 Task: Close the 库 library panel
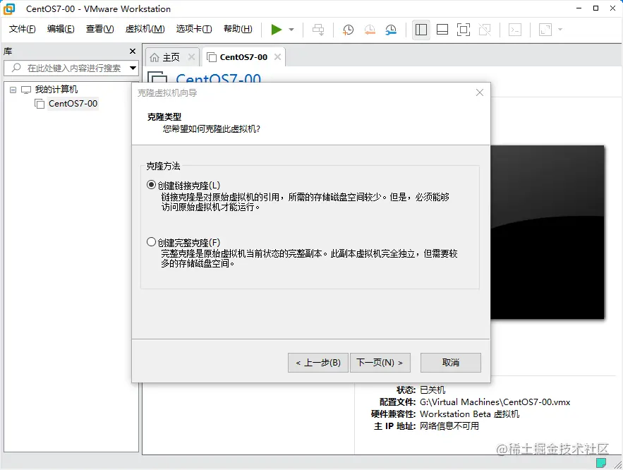(x=133, y=52)
